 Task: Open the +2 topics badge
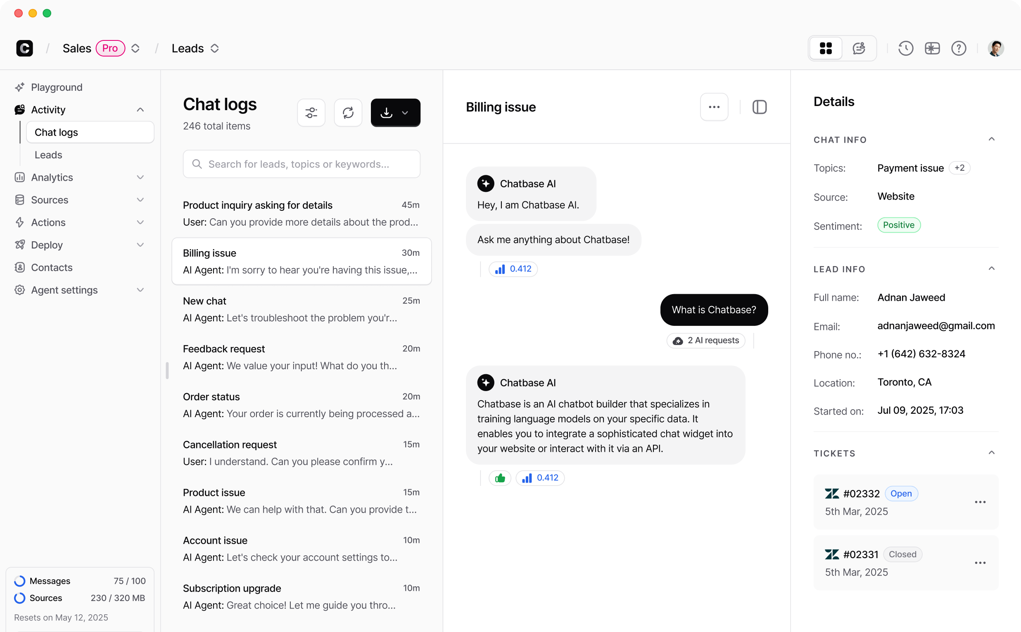click(x=959, y=167)
